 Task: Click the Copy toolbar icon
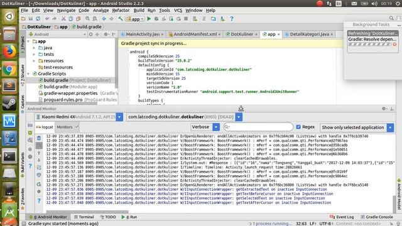(x=71, y=19)
